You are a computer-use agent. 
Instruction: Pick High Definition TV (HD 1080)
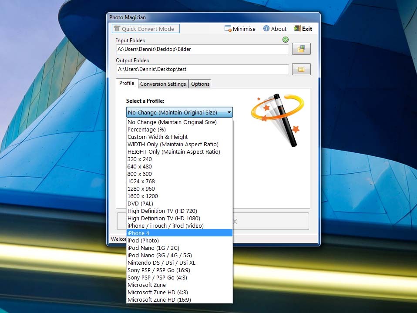click(x=179, y=219)
